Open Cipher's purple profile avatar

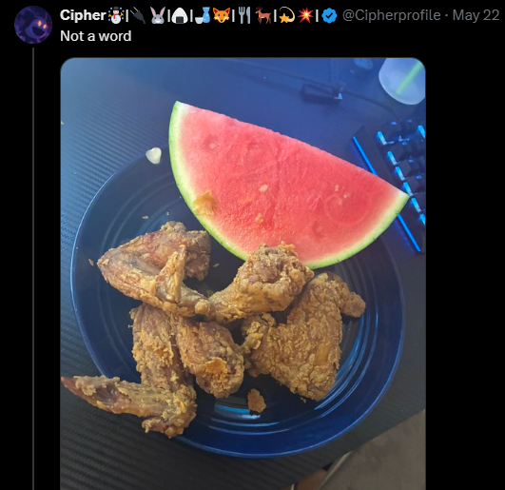point(33,25)
